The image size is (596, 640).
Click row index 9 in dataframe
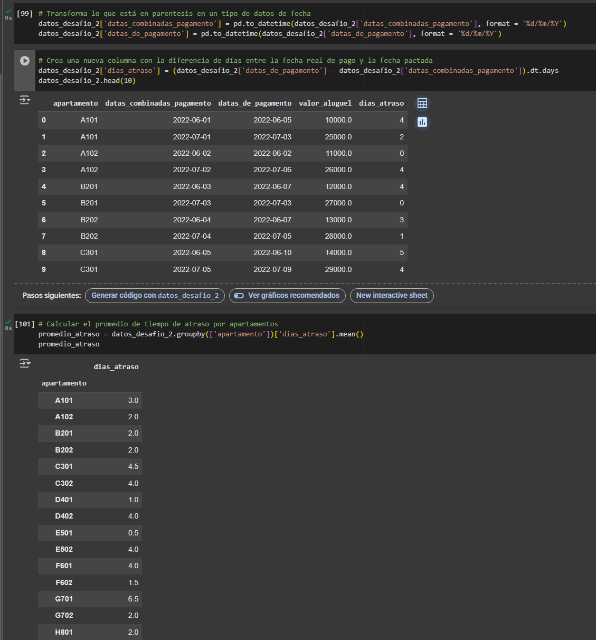click(44, 269)
